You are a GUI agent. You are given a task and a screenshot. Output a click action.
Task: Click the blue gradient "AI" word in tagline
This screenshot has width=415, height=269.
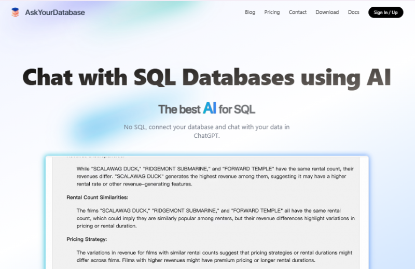point(210,108)
